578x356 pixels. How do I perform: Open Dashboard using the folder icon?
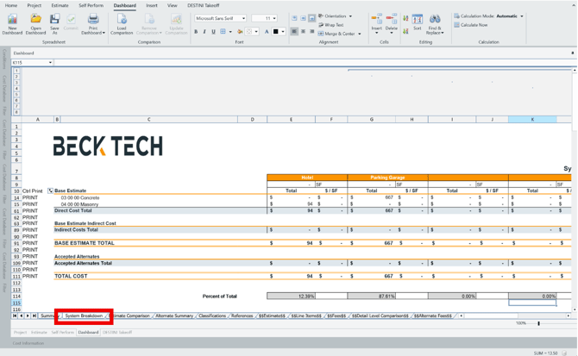click(35, 20)
